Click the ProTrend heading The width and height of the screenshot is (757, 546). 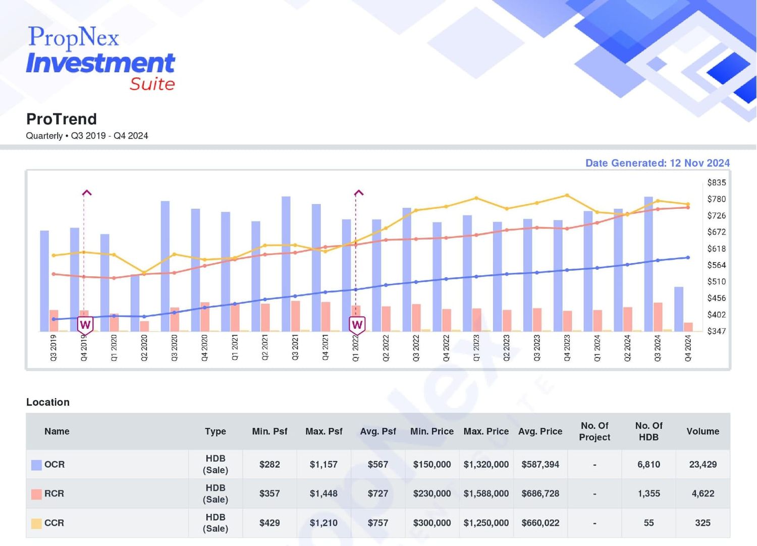click(x=62, y=119)
